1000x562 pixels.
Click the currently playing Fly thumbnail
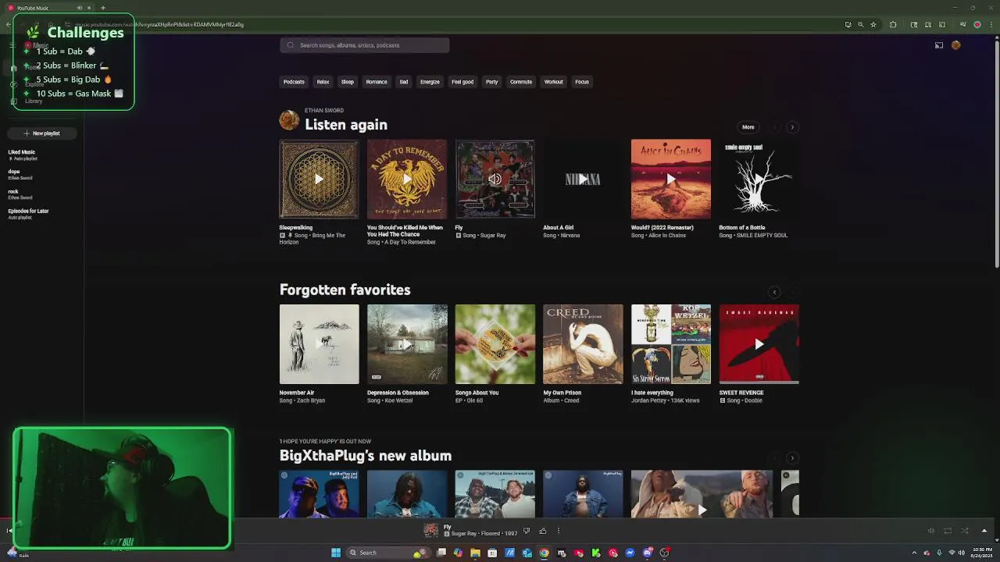click(x=495, y=180)
